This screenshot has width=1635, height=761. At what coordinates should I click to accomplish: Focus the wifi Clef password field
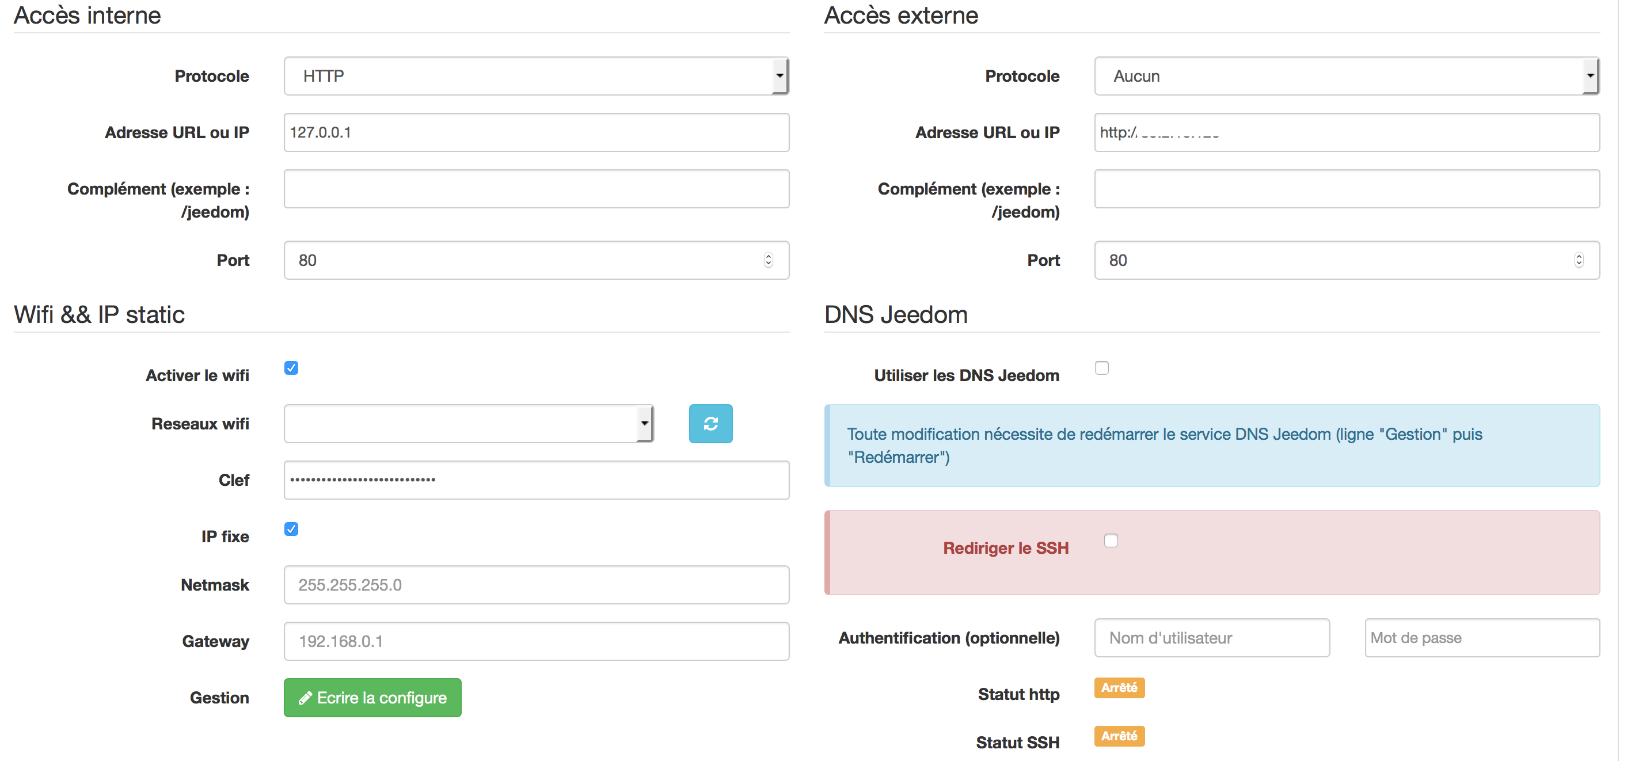pyautogui.click(x=537, y=480)
